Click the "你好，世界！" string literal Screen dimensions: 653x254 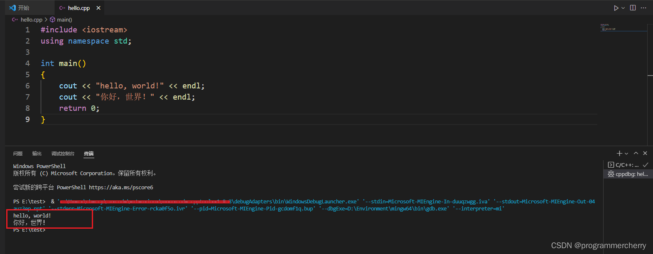pos(125,97)
